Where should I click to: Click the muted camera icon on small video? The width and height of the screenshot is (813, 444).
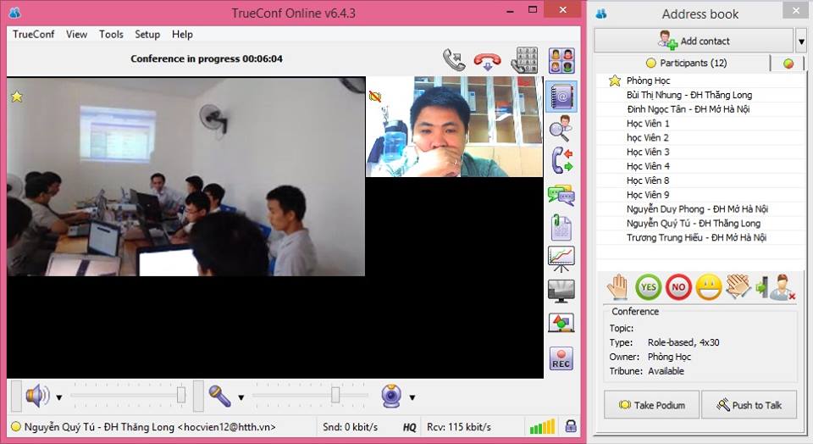point(375,96)
